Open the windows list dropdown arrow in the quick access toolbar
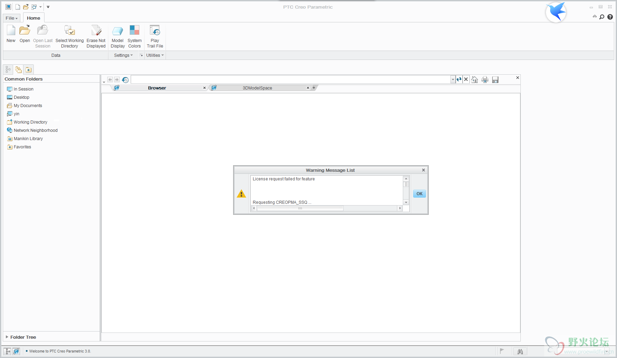The height and width of the screenshot is (358, 617). tap(40, 7)
